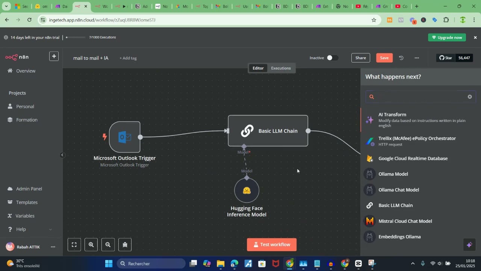
Task: Open a new browser tab
Action: [416, 6]
